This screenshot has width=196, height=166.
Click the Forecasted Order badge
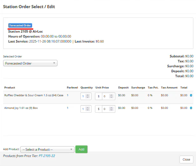point(20,26)
